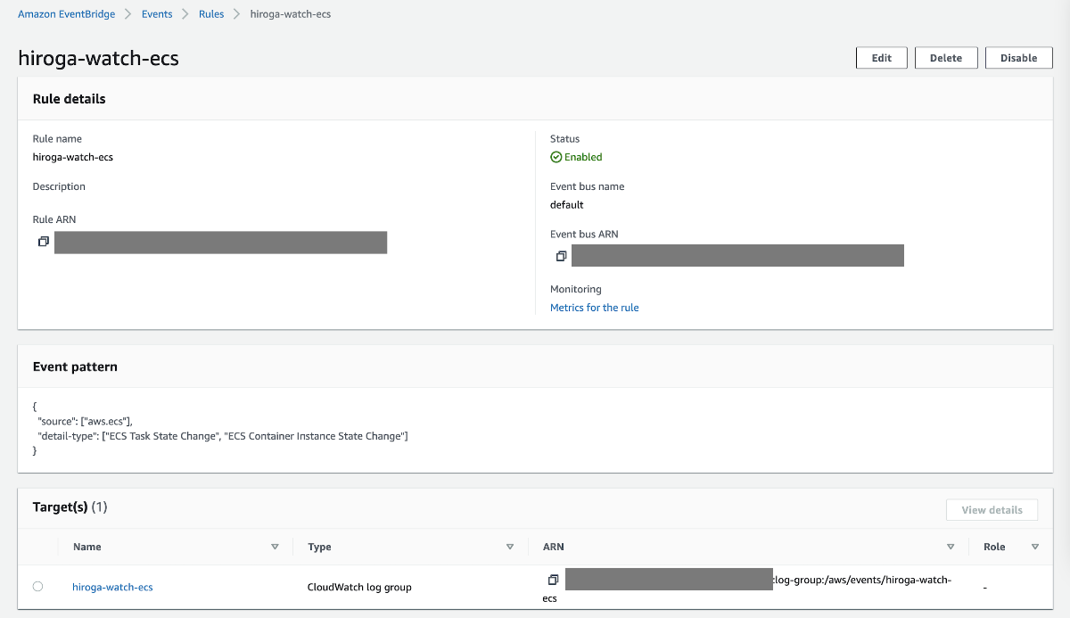
Task: Open the Events breadcrumb link
Action: pyautogui.click(x=158, y=14)
